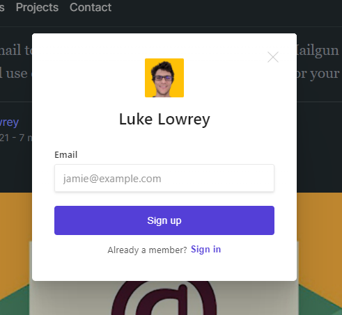Select the cut-off nav item before Projects
Viewport: 342px width, 315px height.
2,8
